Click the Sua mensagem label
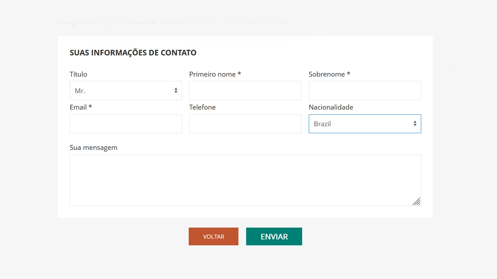Screen dimensions: 497x279 point(94,148)
